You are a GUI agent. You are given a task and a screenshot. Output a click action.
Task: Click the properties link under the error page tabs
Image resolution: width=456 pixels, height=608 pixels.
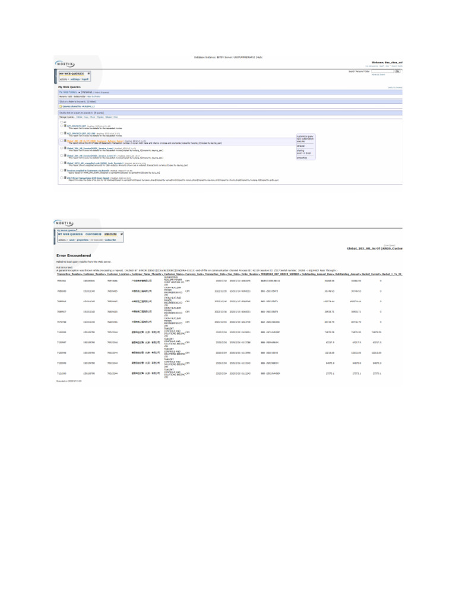tap(83, 240)
